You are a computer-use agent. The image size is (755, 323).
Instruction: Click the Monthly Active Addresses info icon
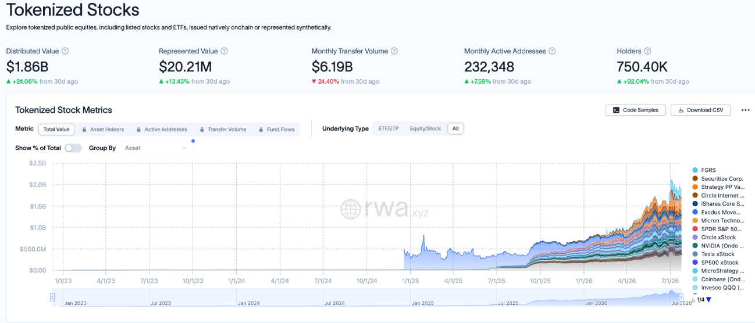click(553, 51)
